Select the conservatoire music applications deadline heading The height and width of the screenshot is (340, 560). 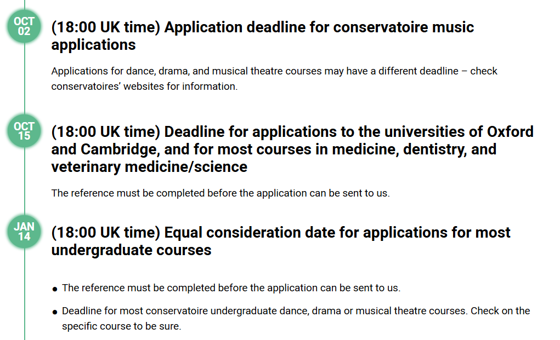click(263, 36)
